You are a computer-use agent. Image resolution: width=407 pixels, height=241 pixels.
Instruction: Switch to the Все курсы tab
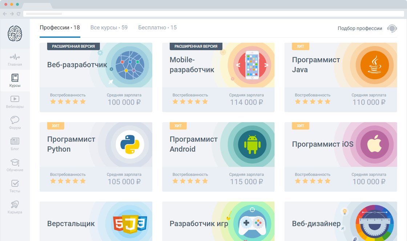pyautogui.click(x=108, y=27)
